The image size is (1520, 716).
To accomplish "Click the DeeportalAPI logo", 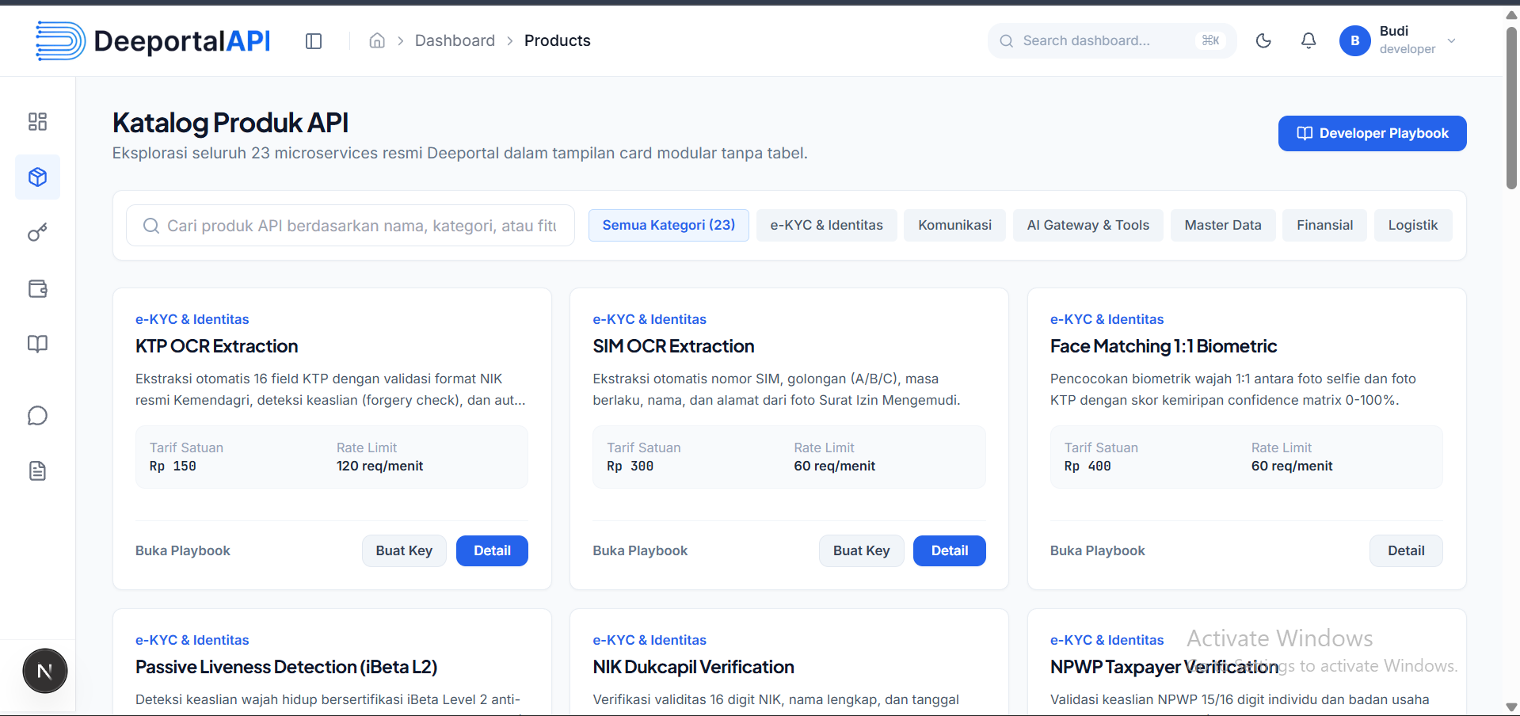I will click(153, 40).
